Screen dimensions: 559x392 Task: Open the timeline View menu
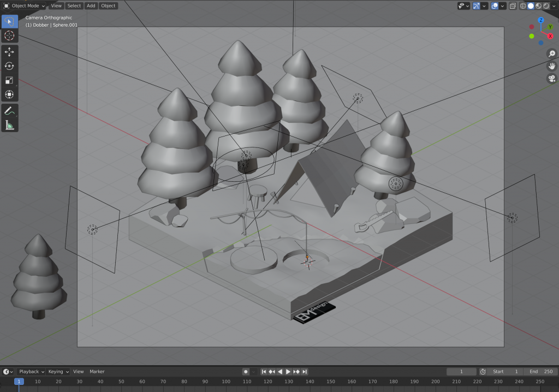point(79,372)
